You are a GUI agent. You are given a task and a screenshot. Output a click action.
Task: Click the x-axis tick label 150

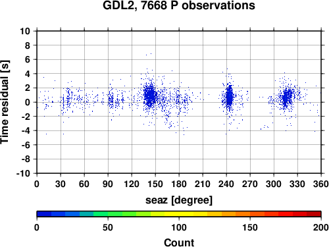tap(155, 184)
